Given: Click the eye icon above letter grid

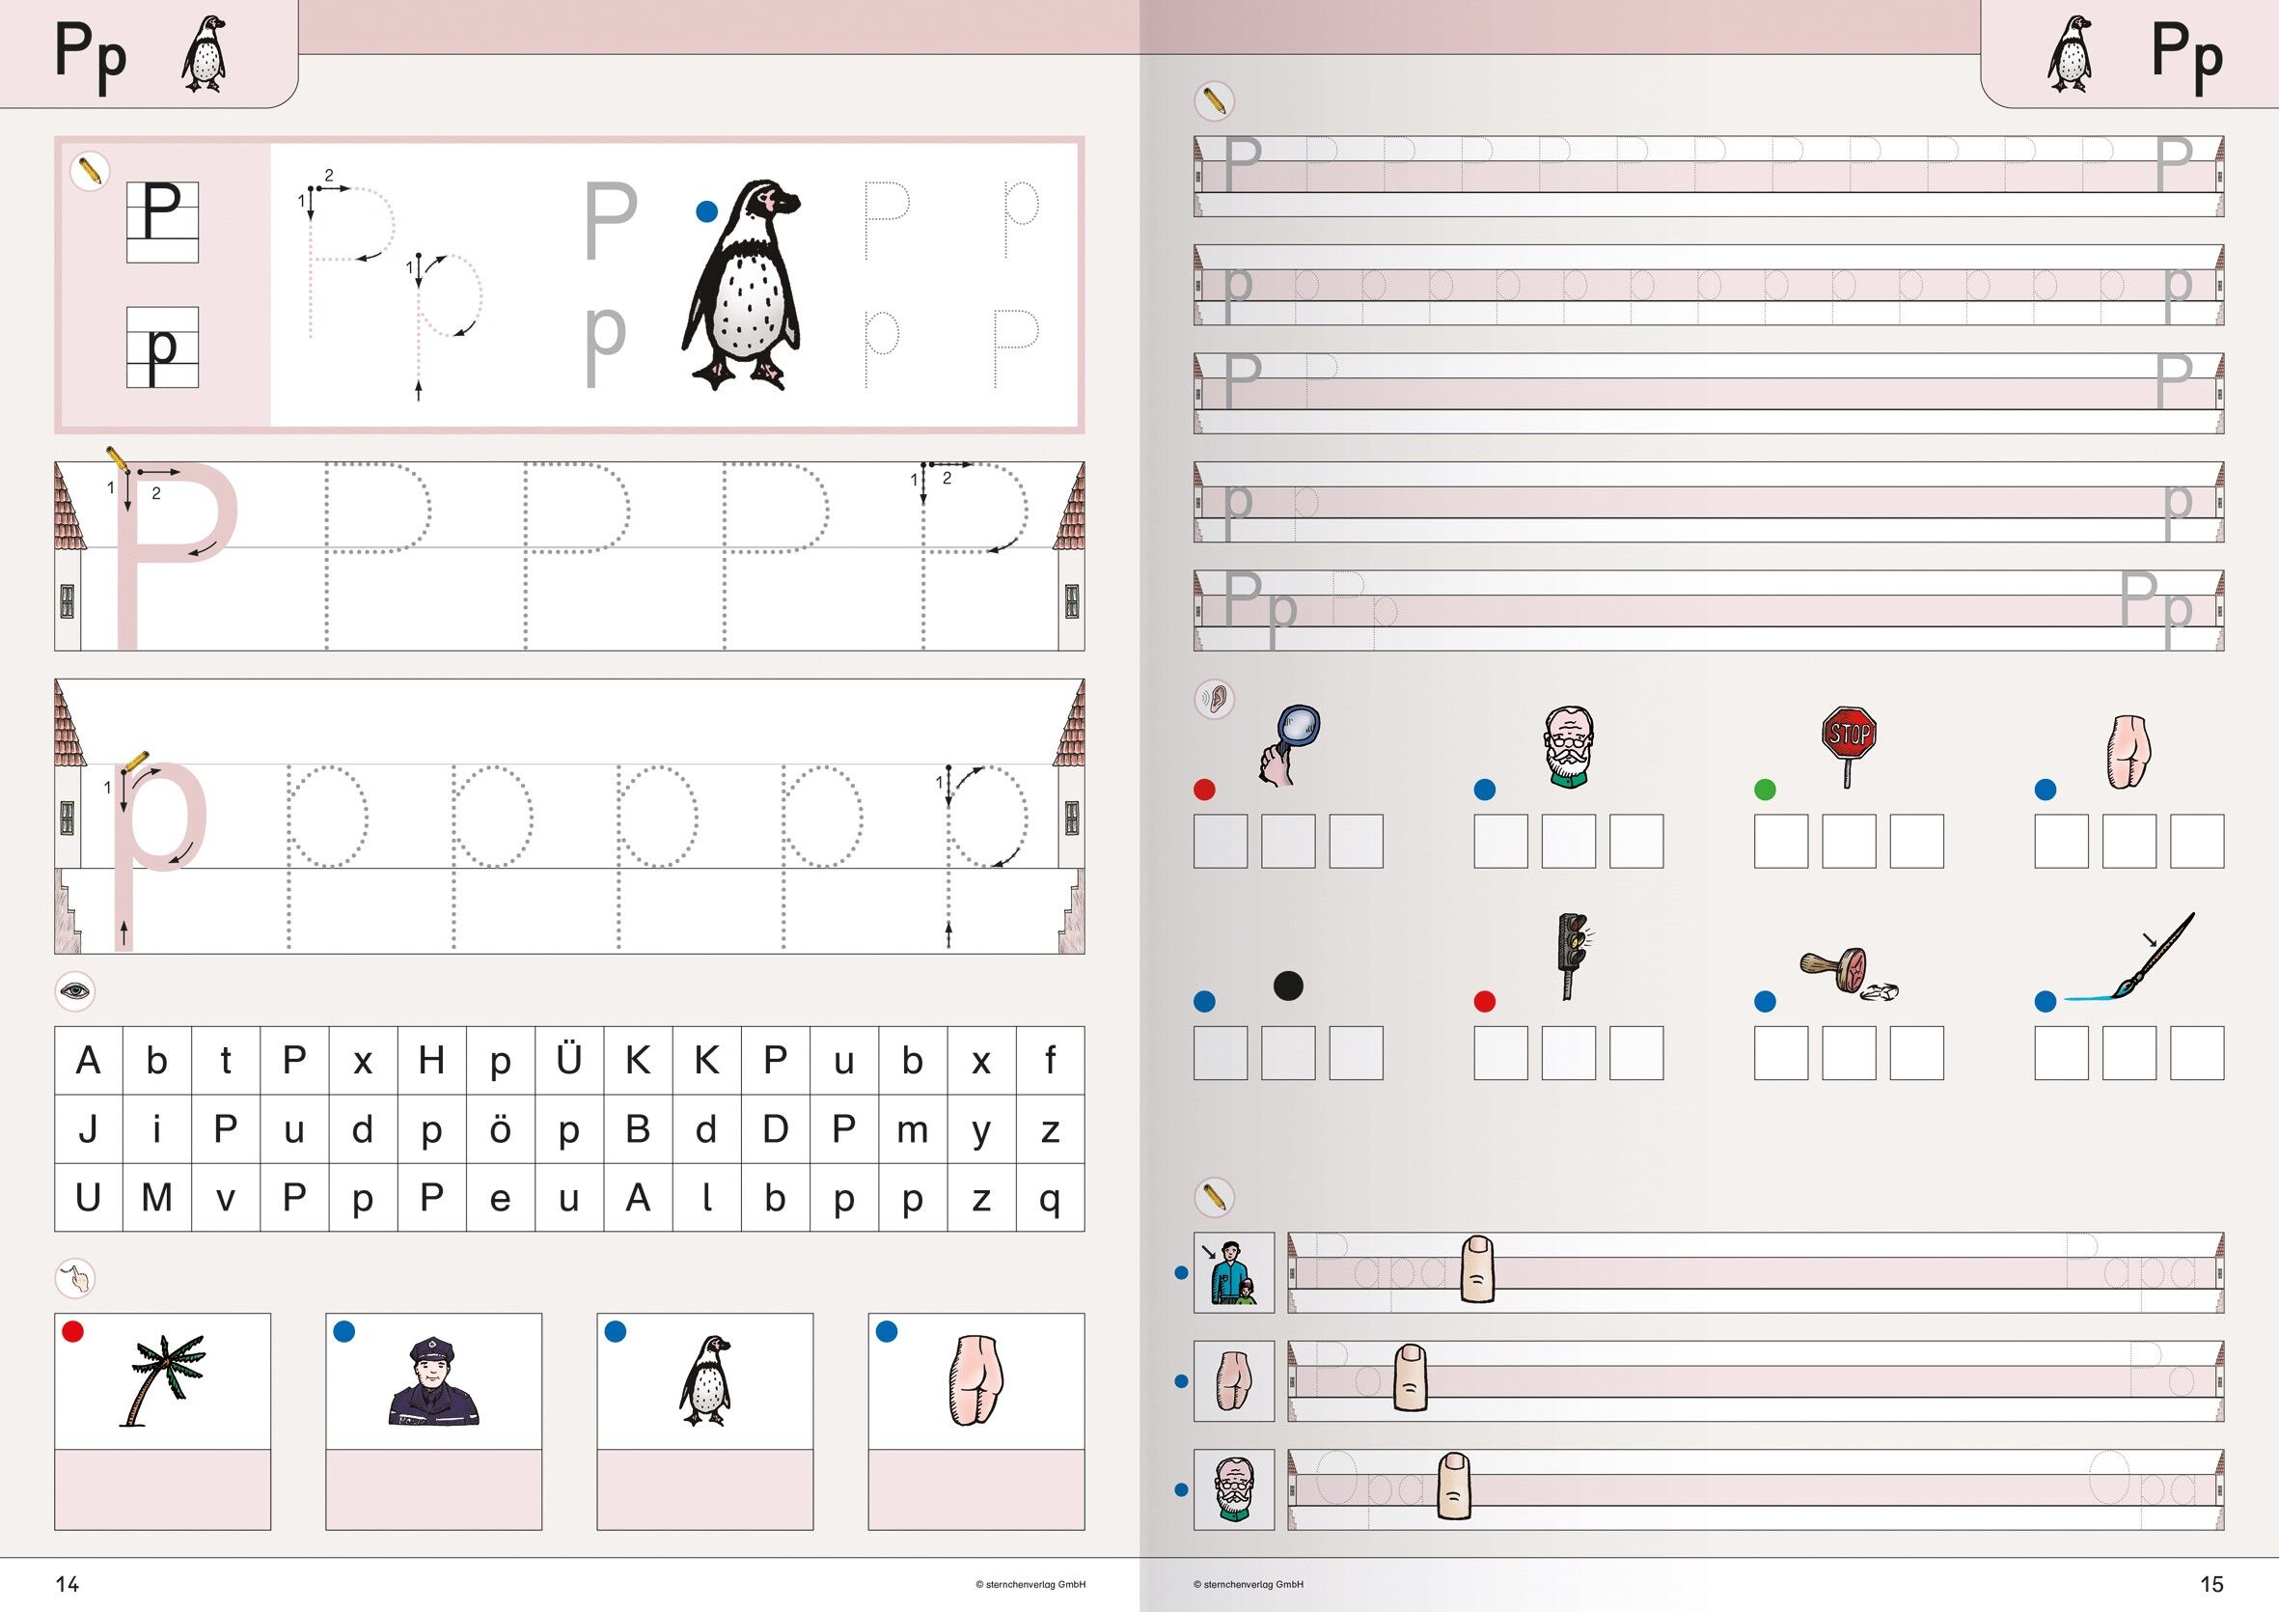Looking at the screenshot, I should point(75,990).
